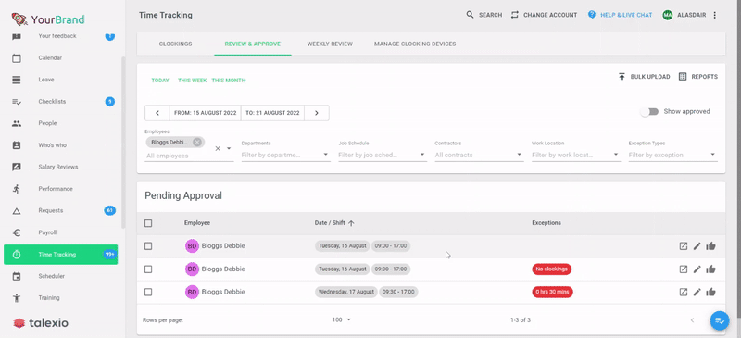Image resolution: width=741 pixels, height=338 pixels.
Task: Open the From: 15 August 2022 picker
Action: point(205,113)
